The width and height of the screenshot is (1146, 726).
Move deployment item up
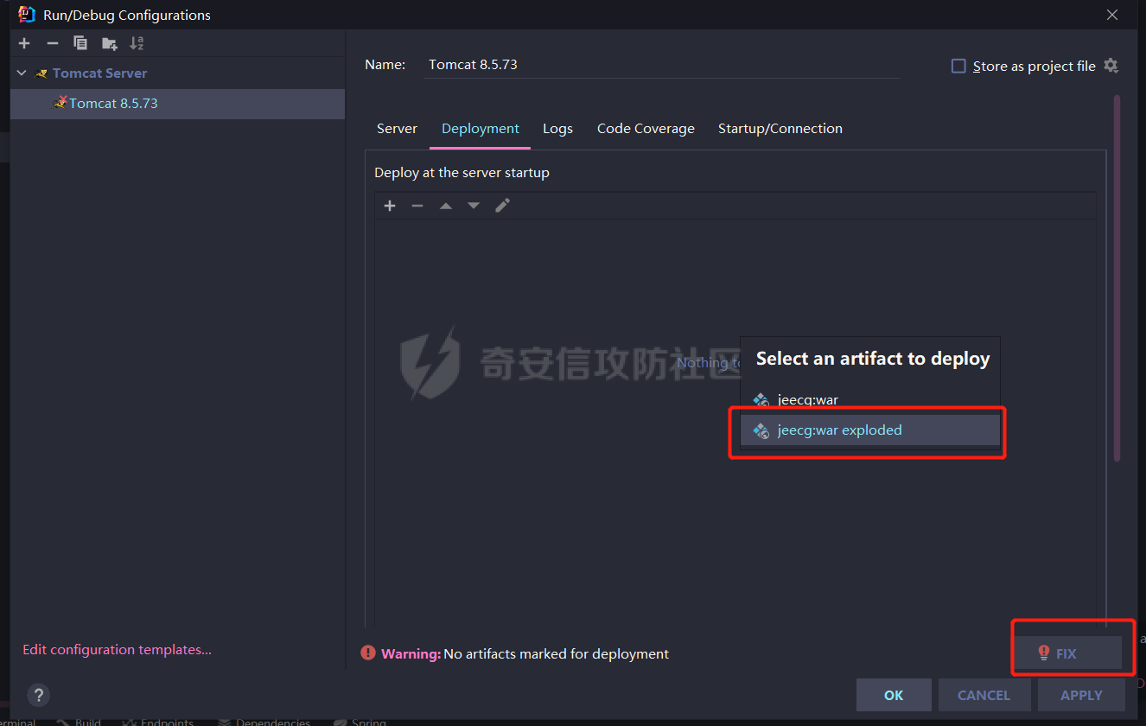tap(446, 206)
